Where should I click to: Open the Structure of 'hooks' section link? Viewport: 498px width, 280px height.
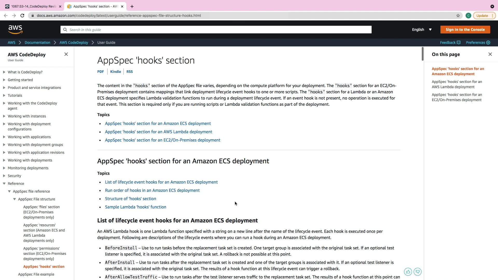[130, 199]
